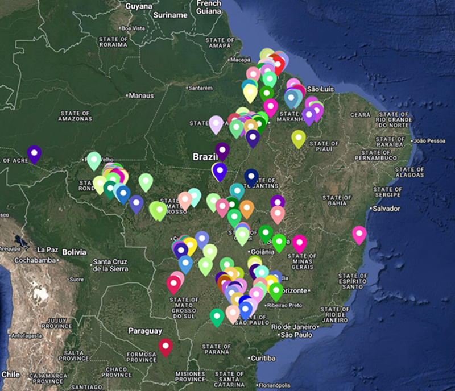Select the pale yellow pin east of Santarém
Screen dimensions: 455x391
[x=250, y=92]
